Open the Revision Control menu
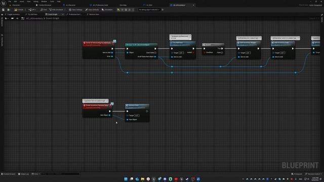The image size is (324, 182). click(313, 174)
